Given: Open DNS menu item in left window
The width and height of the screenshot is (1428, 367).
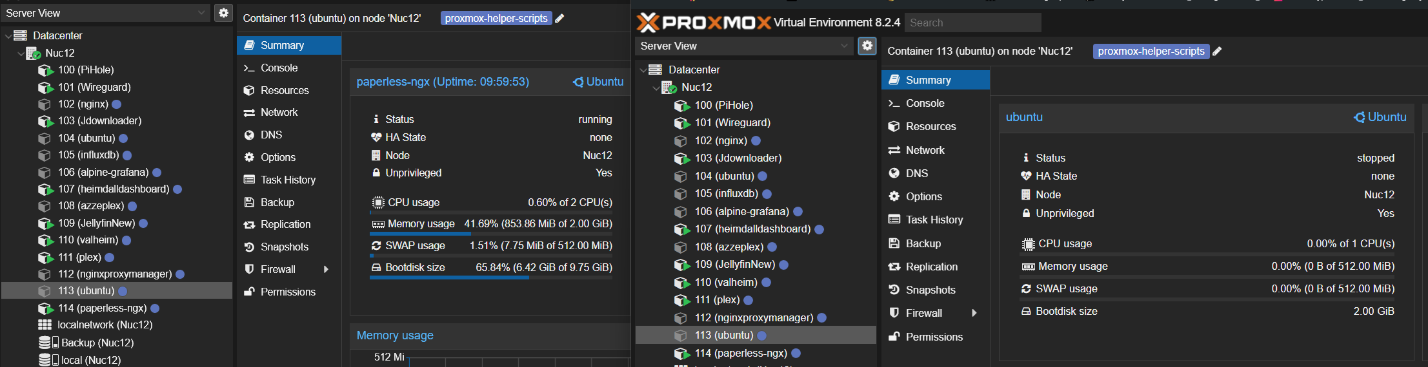Looking at the screenshot, I should pyautogui.click(x=289, y=135).
